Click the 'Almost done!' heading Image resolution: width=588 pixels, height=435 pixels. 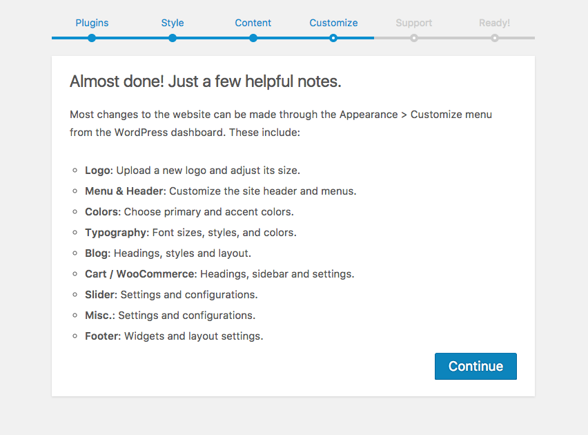[x=206, y=81]
